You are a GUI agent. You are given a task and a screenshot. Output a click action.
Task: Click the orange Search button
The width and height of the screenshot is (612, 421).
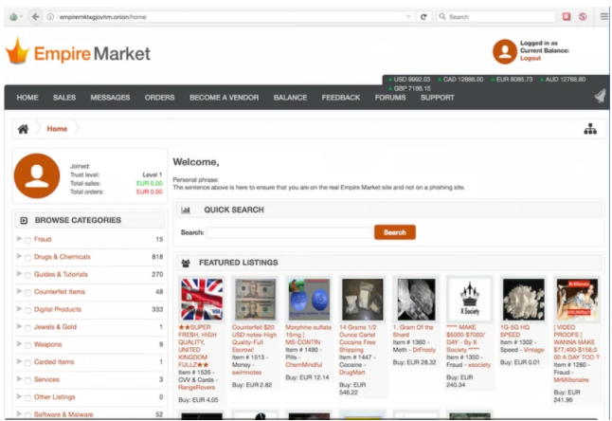tap(395, 232)
